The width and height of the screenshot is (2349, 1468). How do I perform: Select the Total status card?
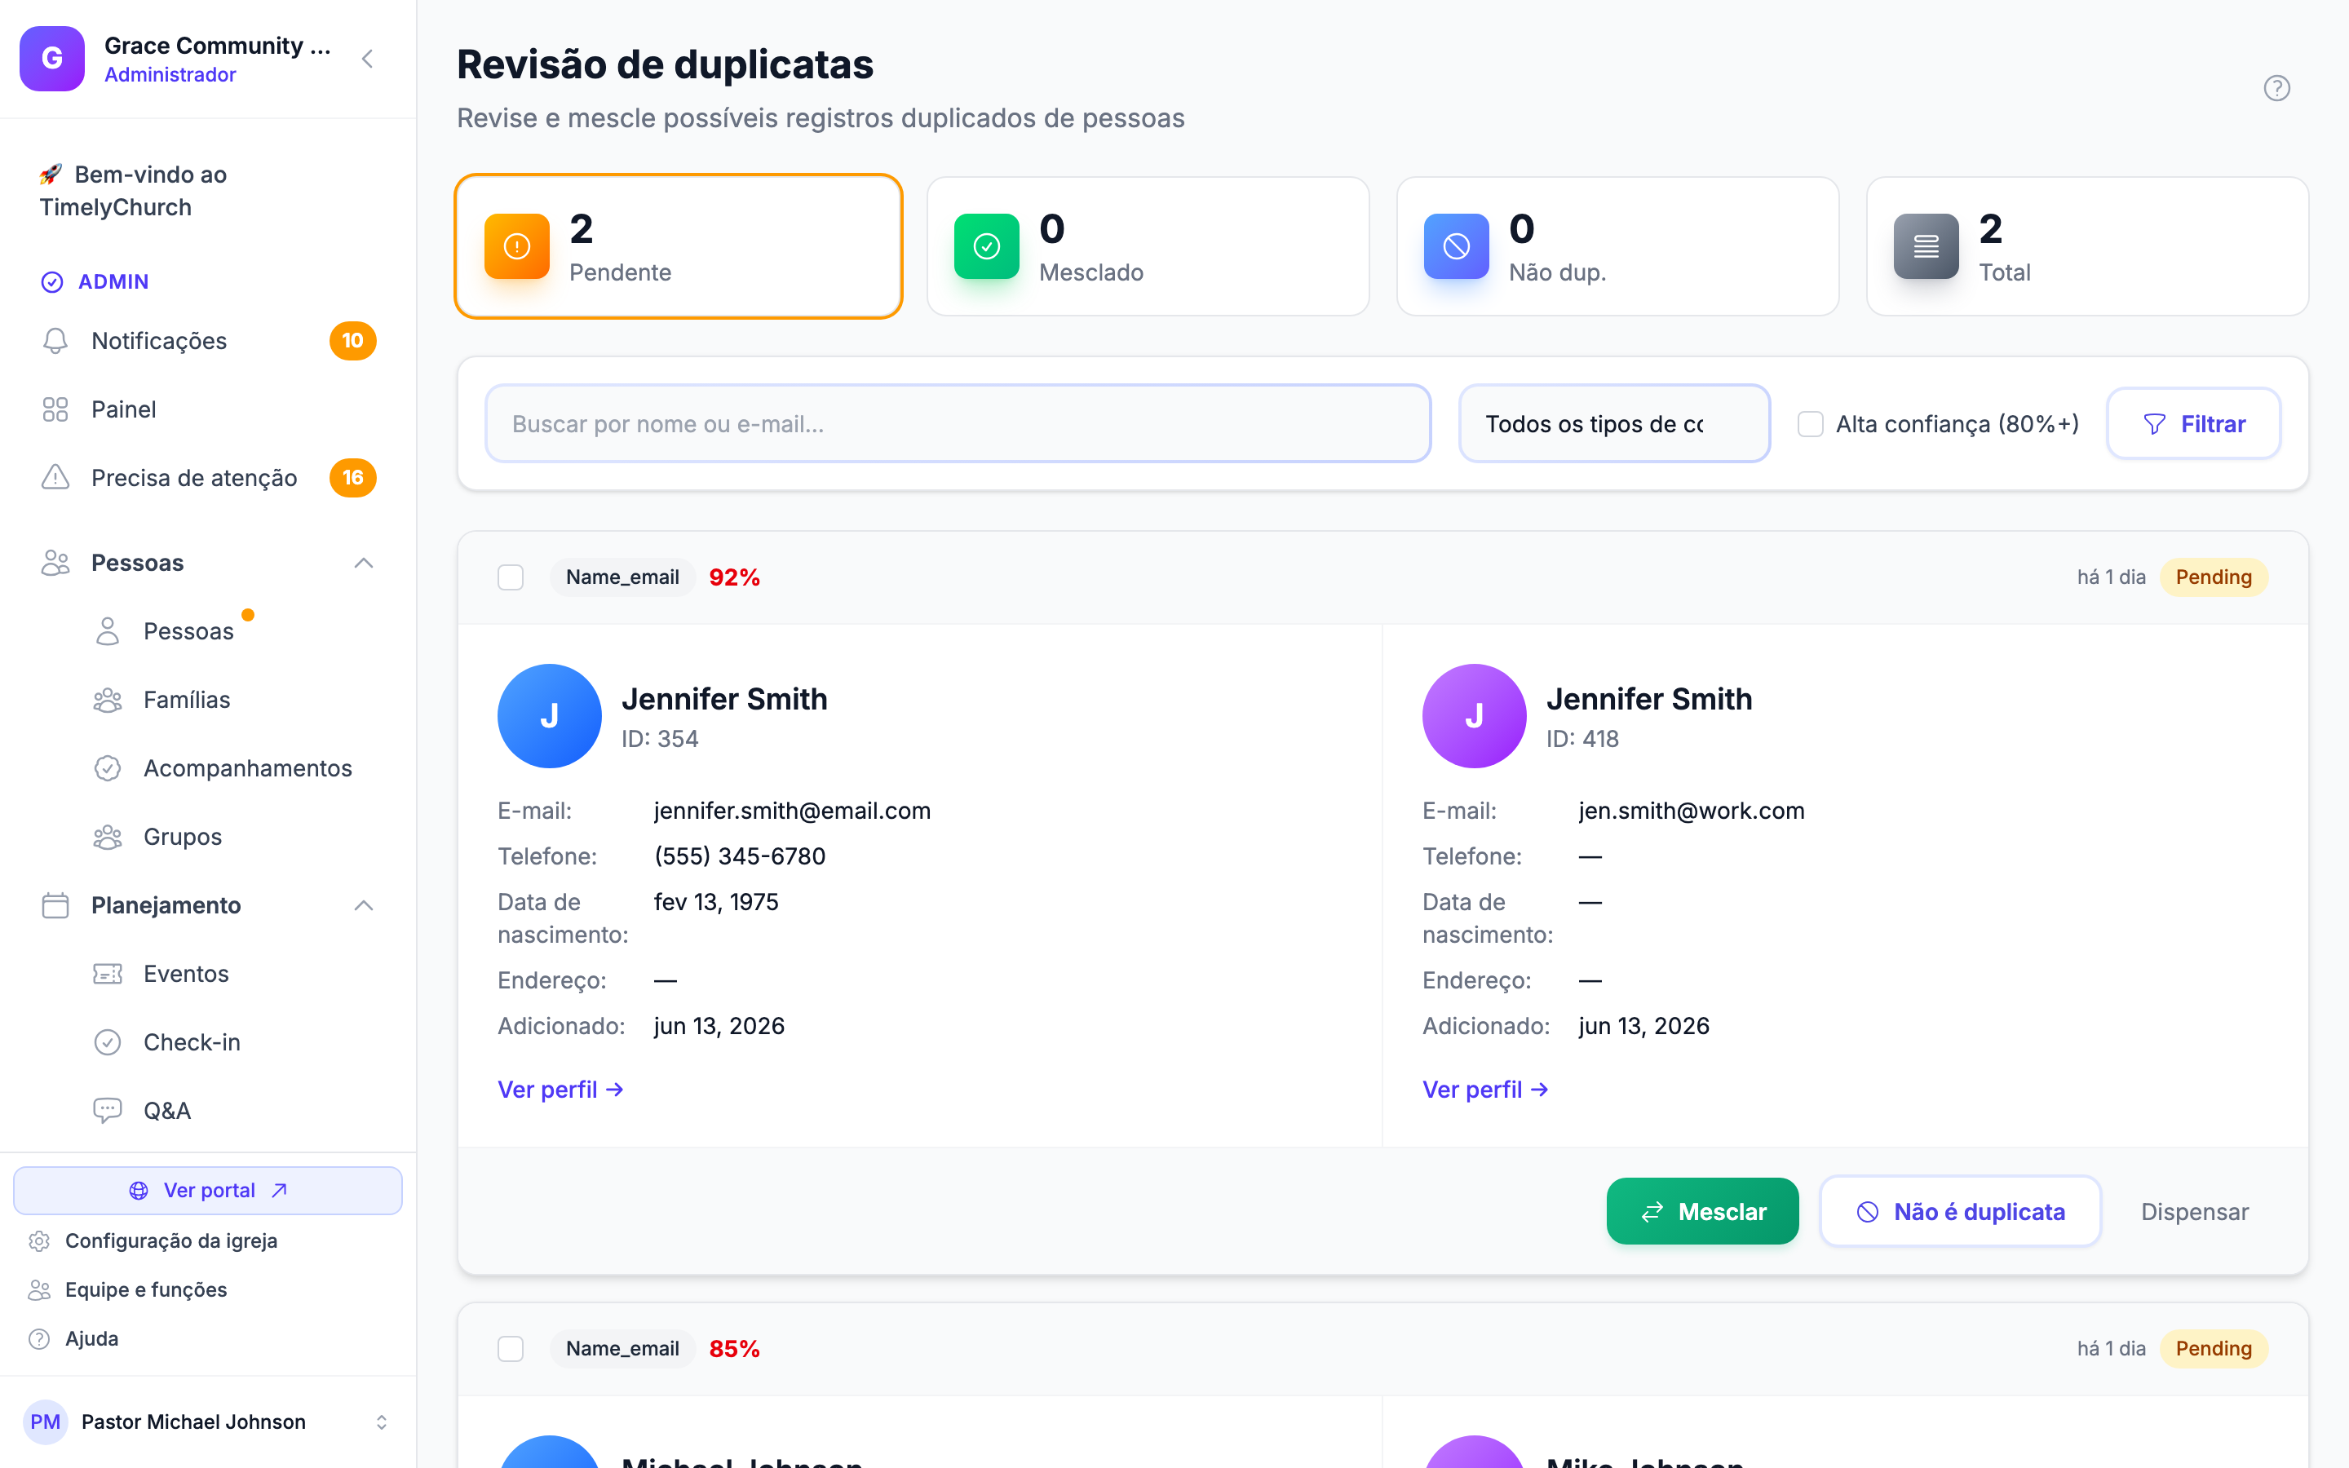click(x=2088, y=246)
